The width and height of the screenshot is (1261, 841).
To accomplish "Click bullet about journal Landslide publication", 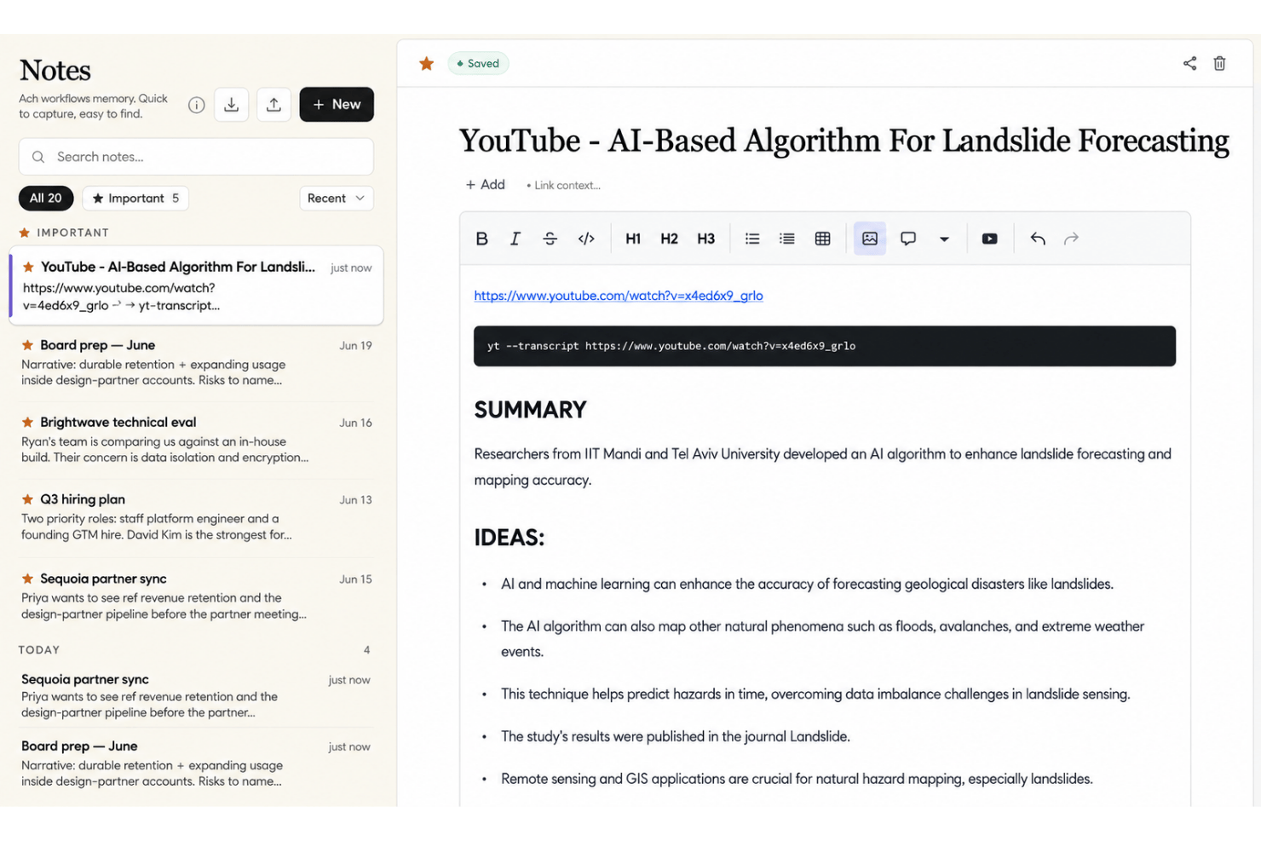I will tap(676, 736).
